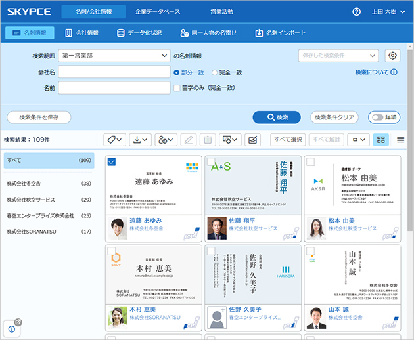414x340 pixels.
Task: Click the pencil edit toolbar icon
Action: point(188,140)
